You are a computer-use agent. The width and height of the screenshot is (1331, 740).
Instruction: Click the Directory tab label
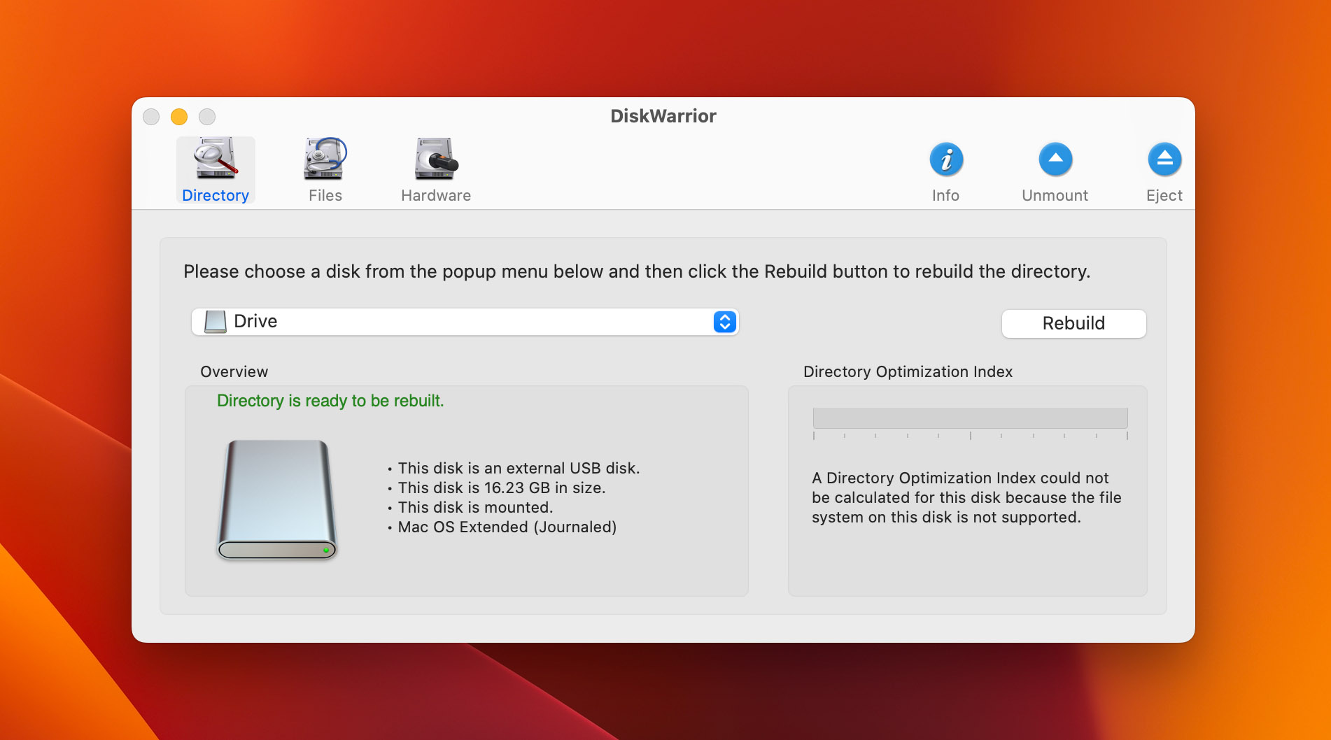point(216,196)
